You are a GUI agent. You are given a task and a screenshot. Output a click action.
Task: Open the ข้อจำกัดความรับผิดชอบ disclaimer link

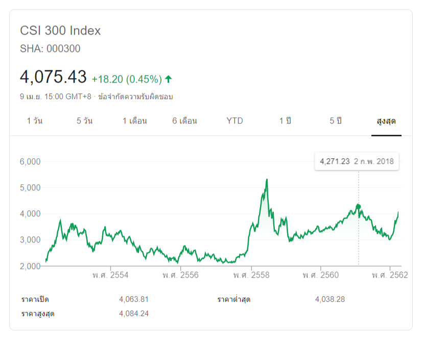(x=135, y=96)
